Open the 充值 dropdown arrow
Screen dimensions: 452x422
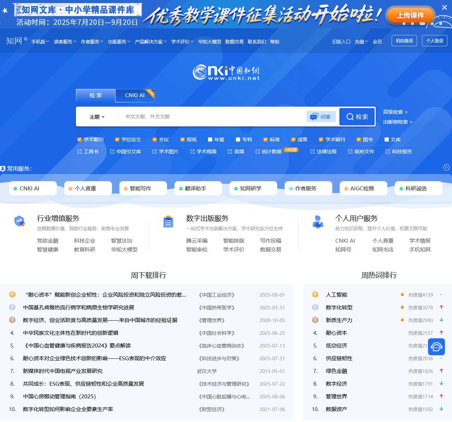(366, 41)
